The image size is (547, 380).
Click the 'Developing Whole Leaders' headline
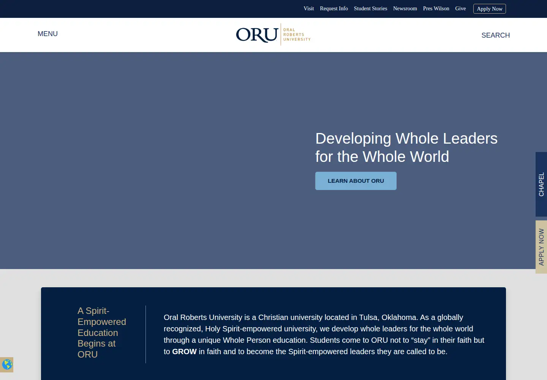click(406, 147)
